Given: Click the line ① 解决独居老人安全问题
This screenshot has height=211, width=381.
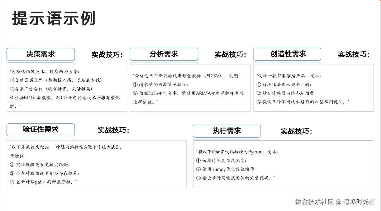Looking at the screenshot, I should coord(284,85).
